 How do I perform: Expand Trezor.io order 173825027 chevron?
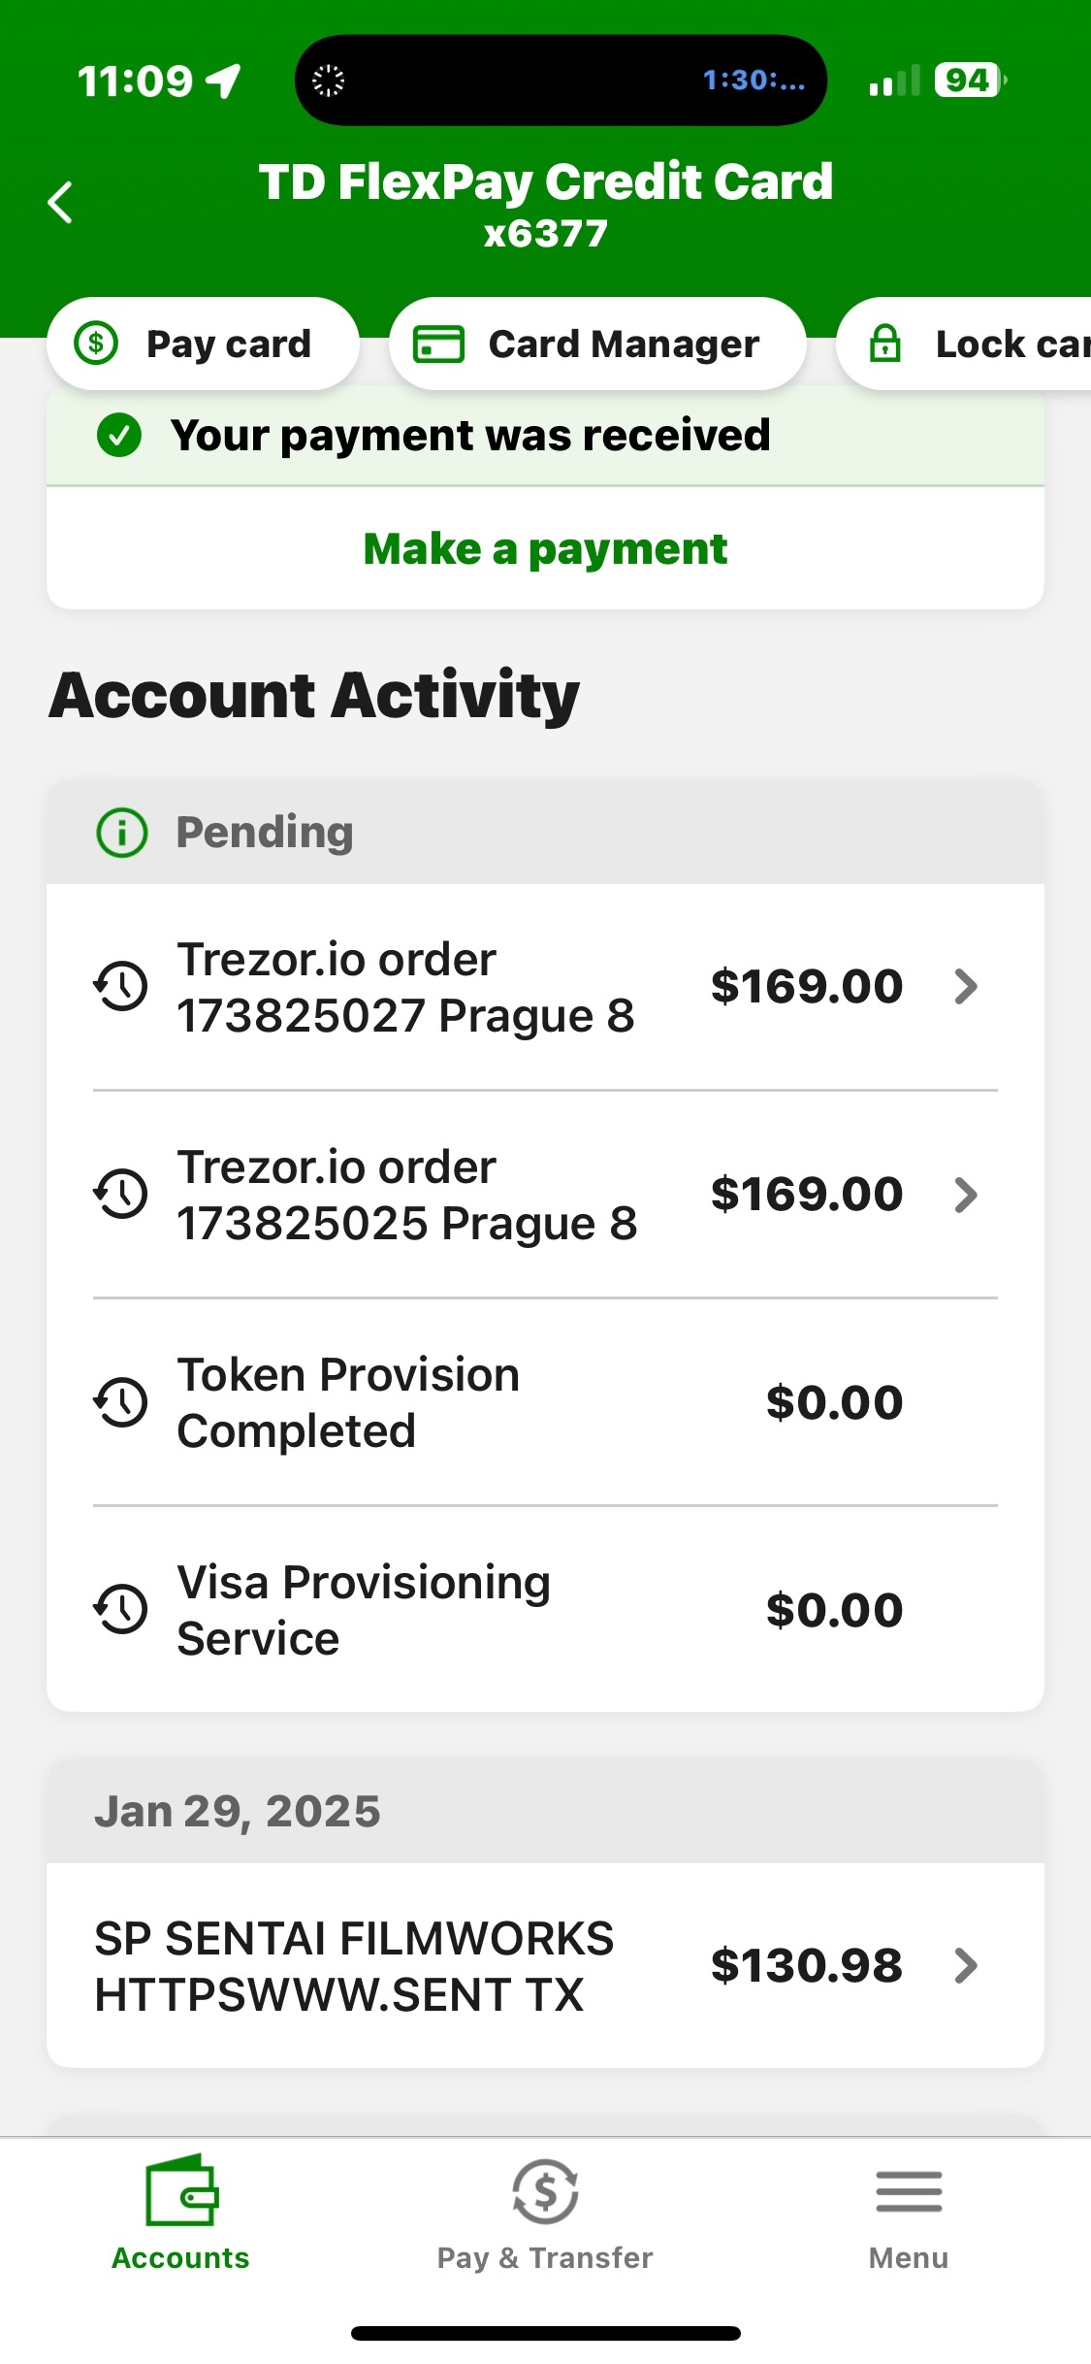966,987
